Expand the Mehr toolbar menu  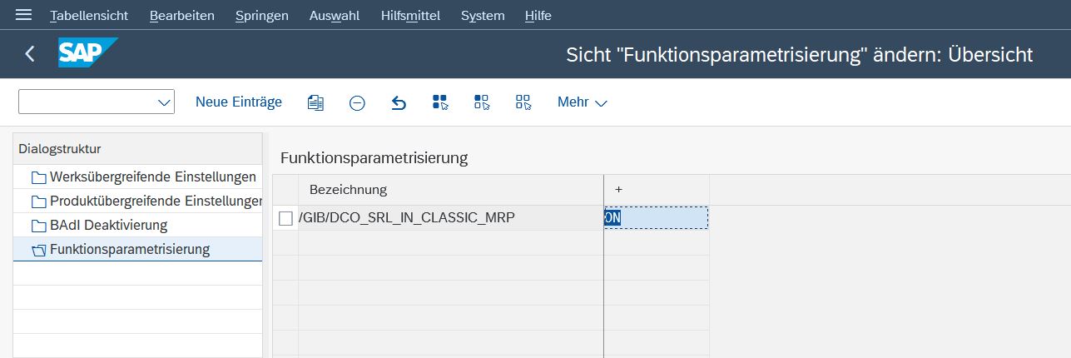point(582,102)
